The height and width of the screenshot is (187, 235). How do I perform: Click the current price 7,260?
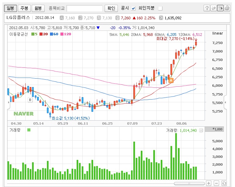coord(126,18)
